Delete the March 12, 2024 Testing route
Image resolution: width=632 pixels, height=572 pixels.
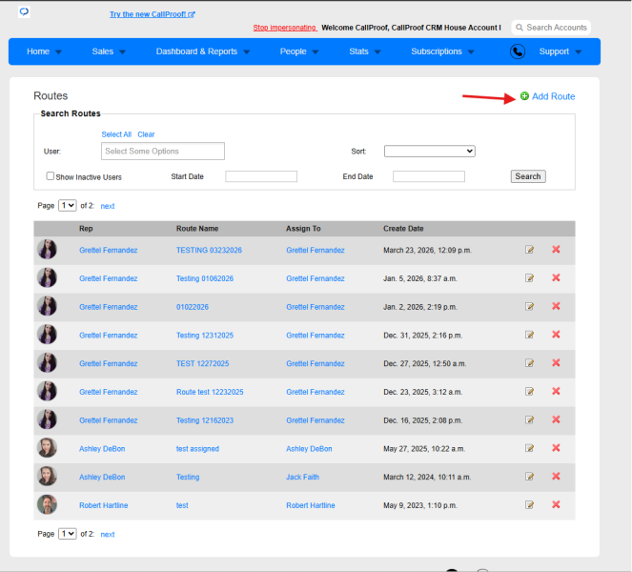(556, 476)
